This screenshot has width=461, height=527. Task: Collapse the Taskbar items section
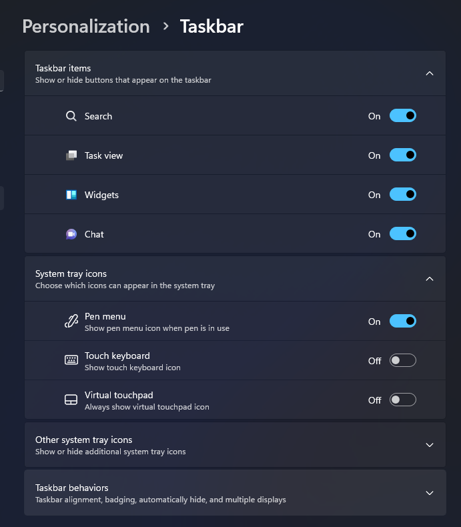[x=430, y=73]
